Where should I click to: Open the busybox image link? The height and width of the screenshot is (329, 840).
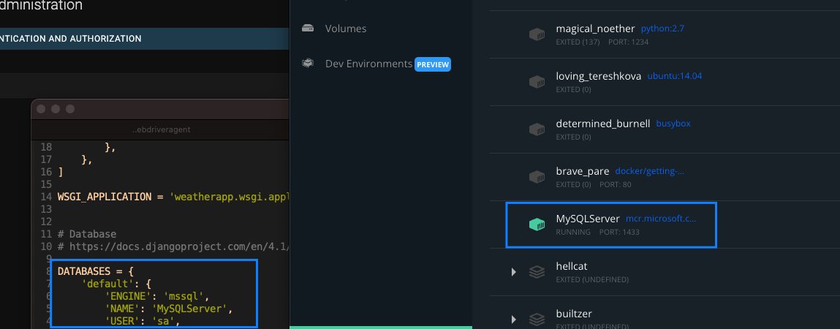tap(673, 124)
